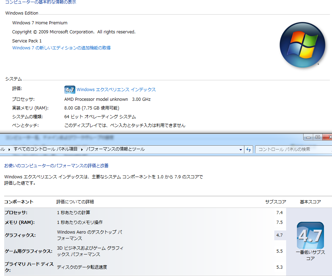Click the large 4.7 base score badge

coord(310,235)
